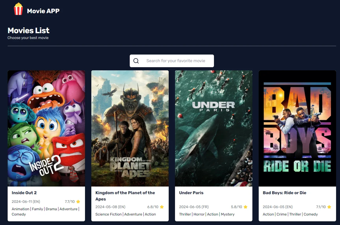Image resolution: width=340 pixels, height=225 pixels.
Task: Click the magnifying glass search icon
Action: 136,61
